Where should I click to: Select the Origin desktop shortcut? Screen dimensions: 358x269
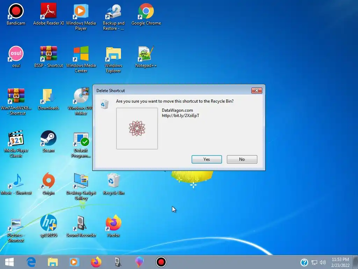(x=48, y=184)
